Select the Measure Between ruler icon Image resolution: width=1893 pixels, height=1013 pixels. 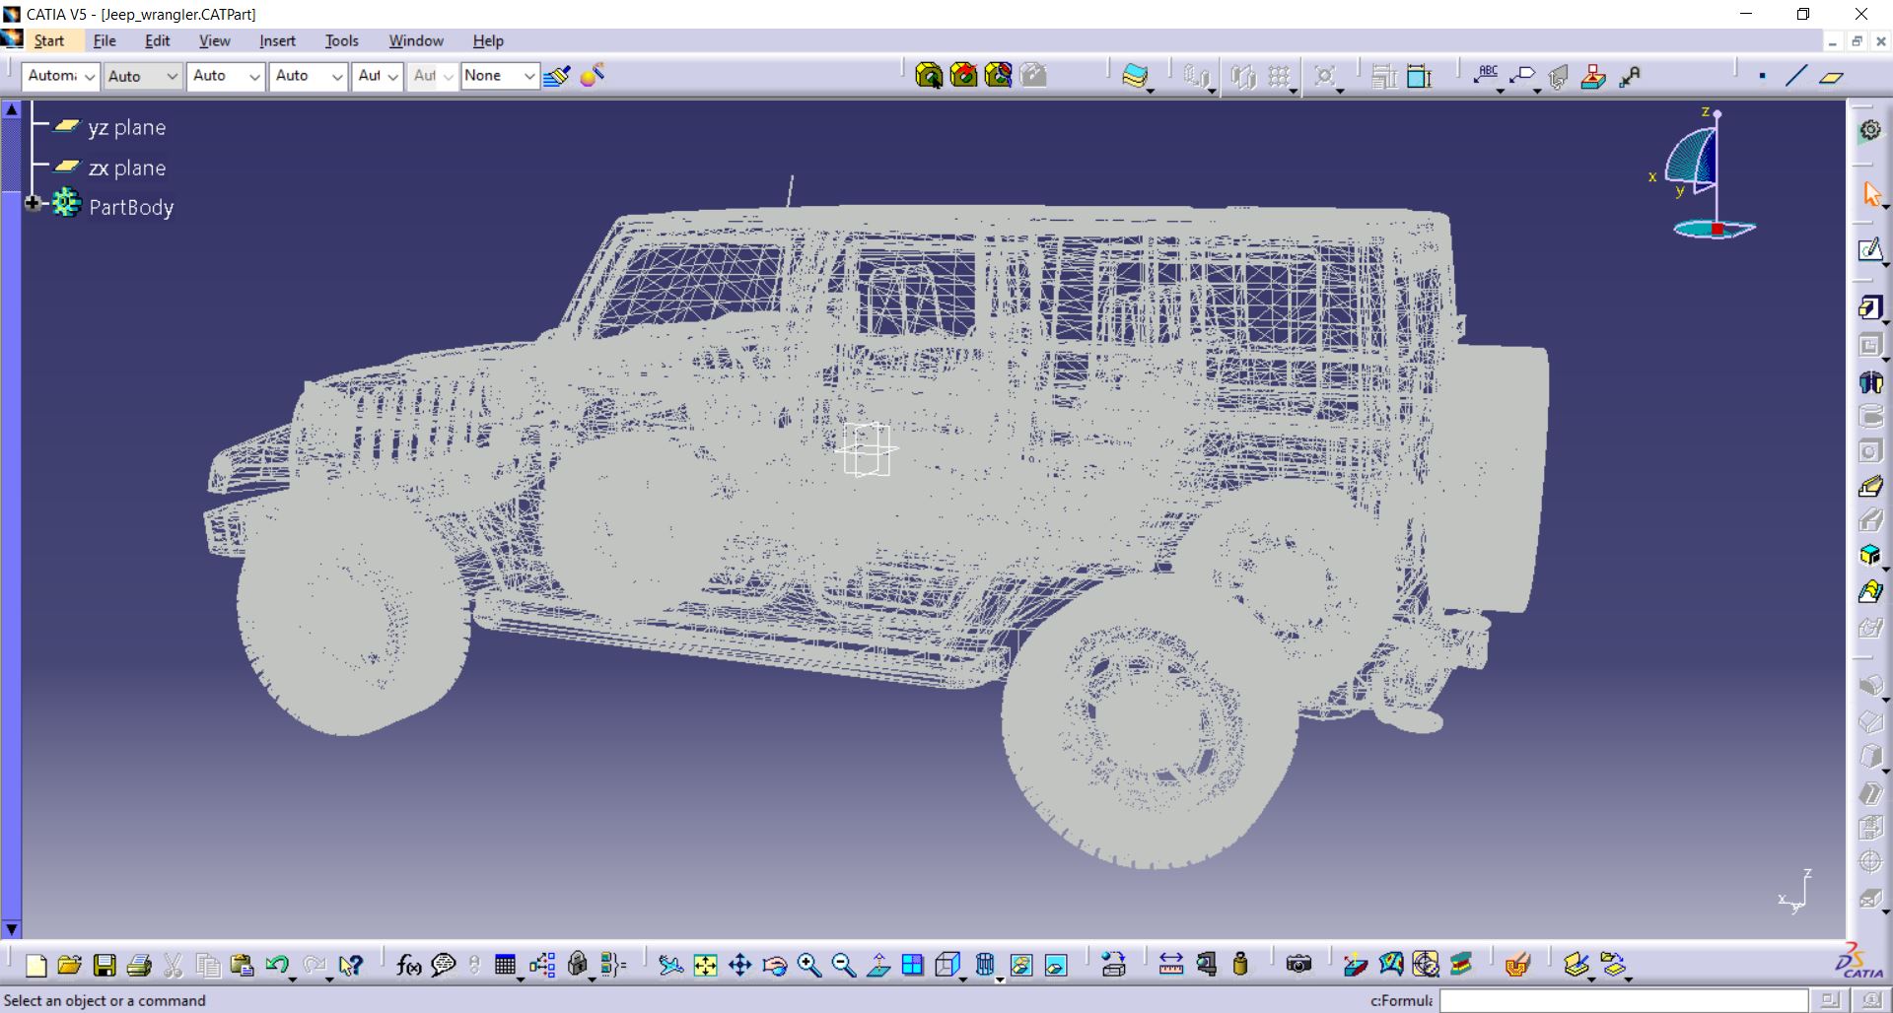point(1170,965)
